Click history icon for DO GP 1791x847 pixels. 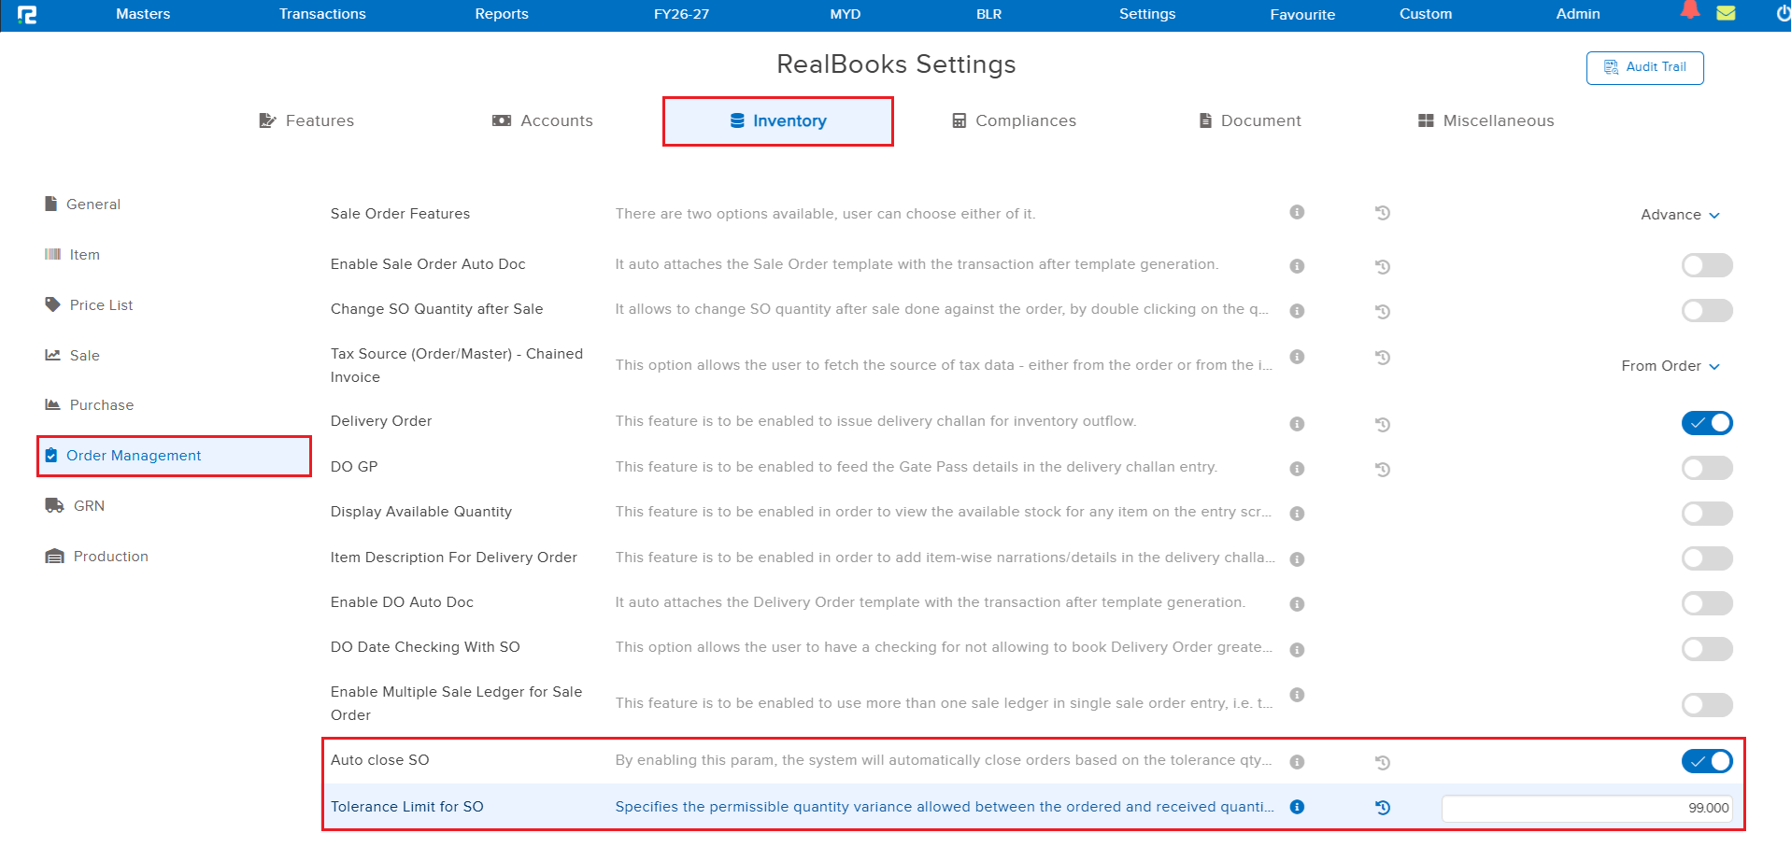(1383, 470)
